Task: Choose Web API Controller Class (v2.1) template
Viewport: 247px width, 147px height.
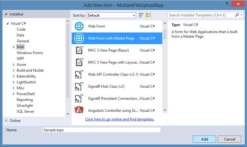Action: tap(117, 74)
